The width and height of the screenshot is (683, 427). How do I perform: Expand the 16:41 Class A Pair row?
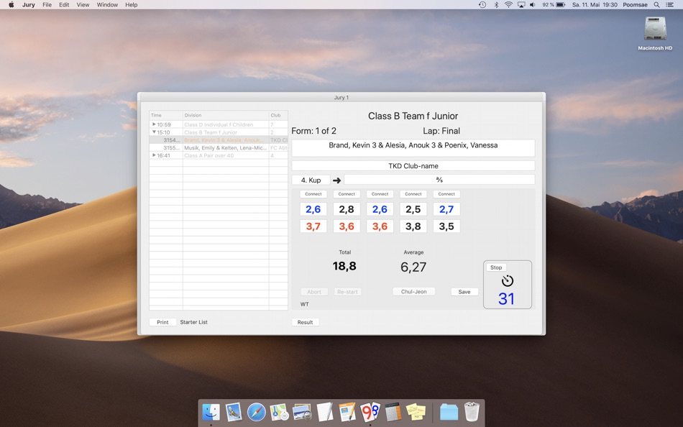pos(155,155)
